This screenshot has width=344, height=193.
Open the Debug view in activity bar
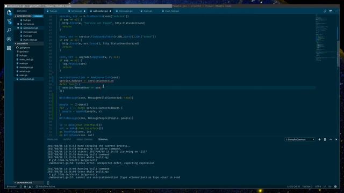tap(9, 39)
